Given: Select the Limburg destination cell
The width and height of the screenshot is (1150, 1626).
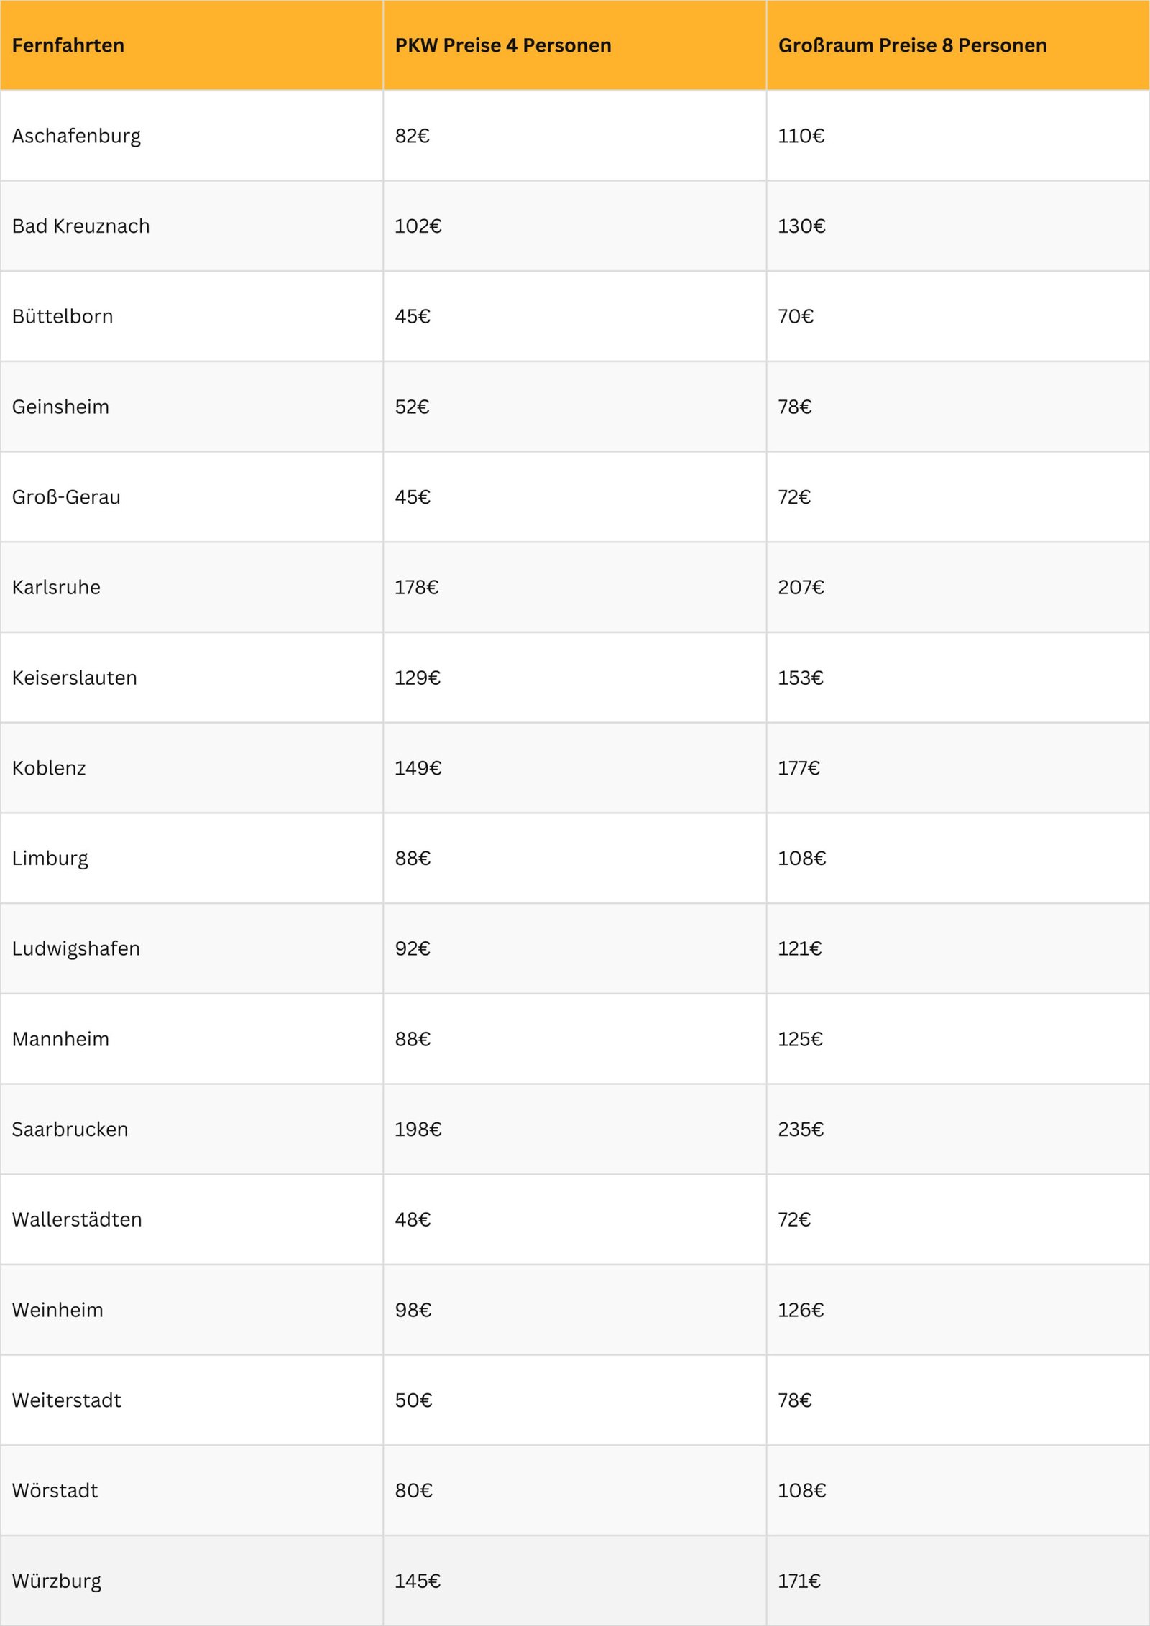Looking at the screenshot, I should 50,859.
